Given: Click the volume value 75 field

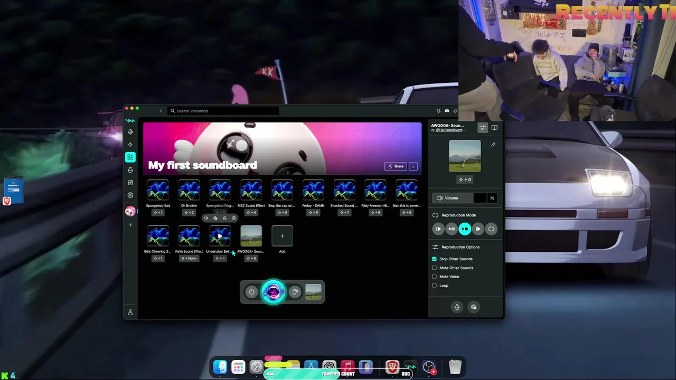Looking at the screenshot, I should coord(492,198).
